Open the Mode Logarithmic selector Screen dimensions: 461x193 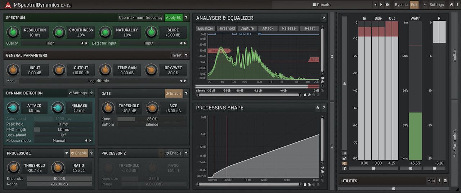coord(98,81)
